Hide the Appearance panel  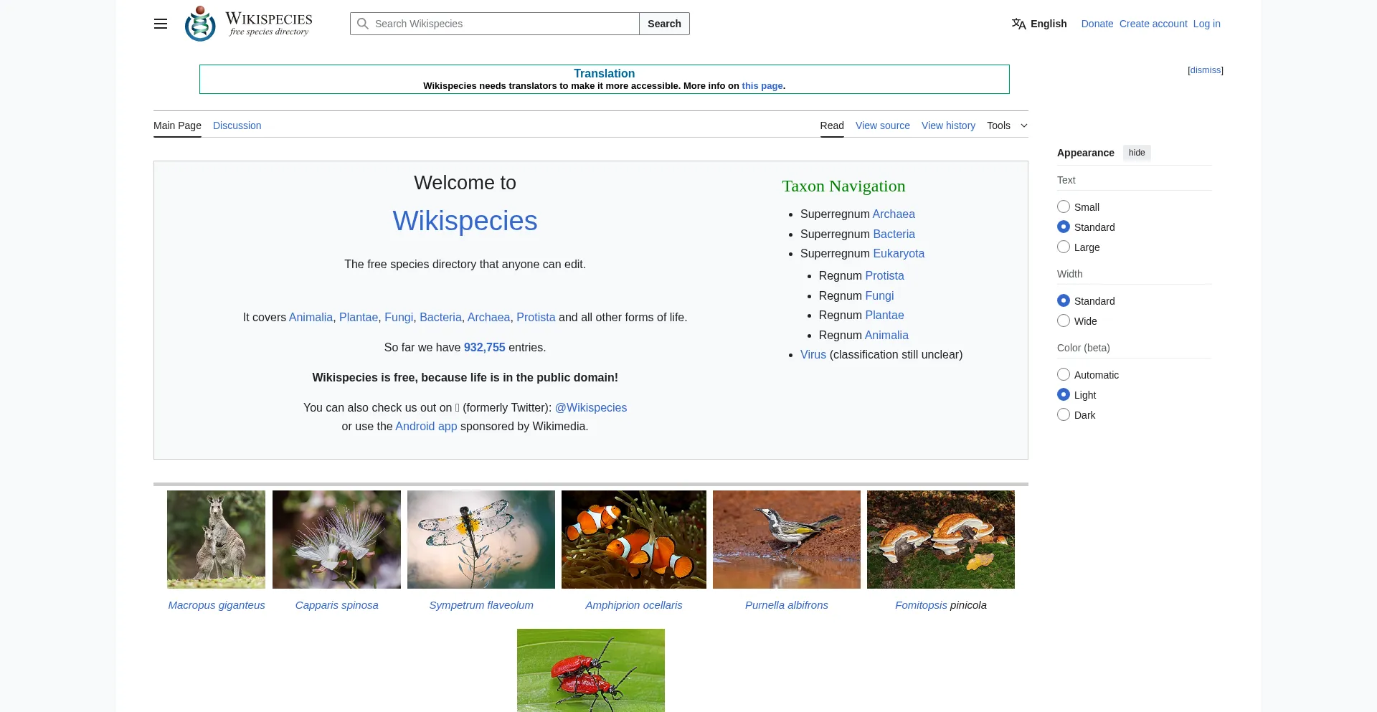point(1136,153)
